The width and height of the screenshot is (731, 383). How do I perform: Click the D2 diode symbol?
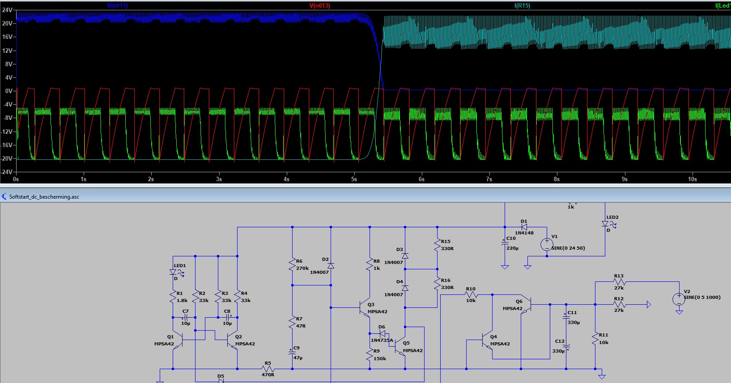331,266
